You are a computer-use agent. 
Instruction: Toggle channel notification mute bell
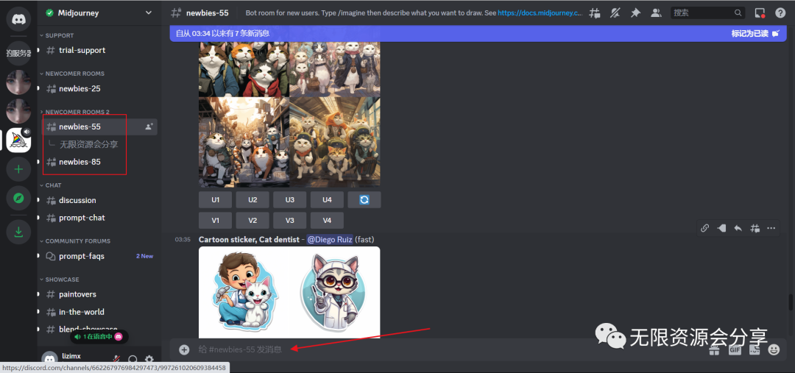click(x=615, y=13)
